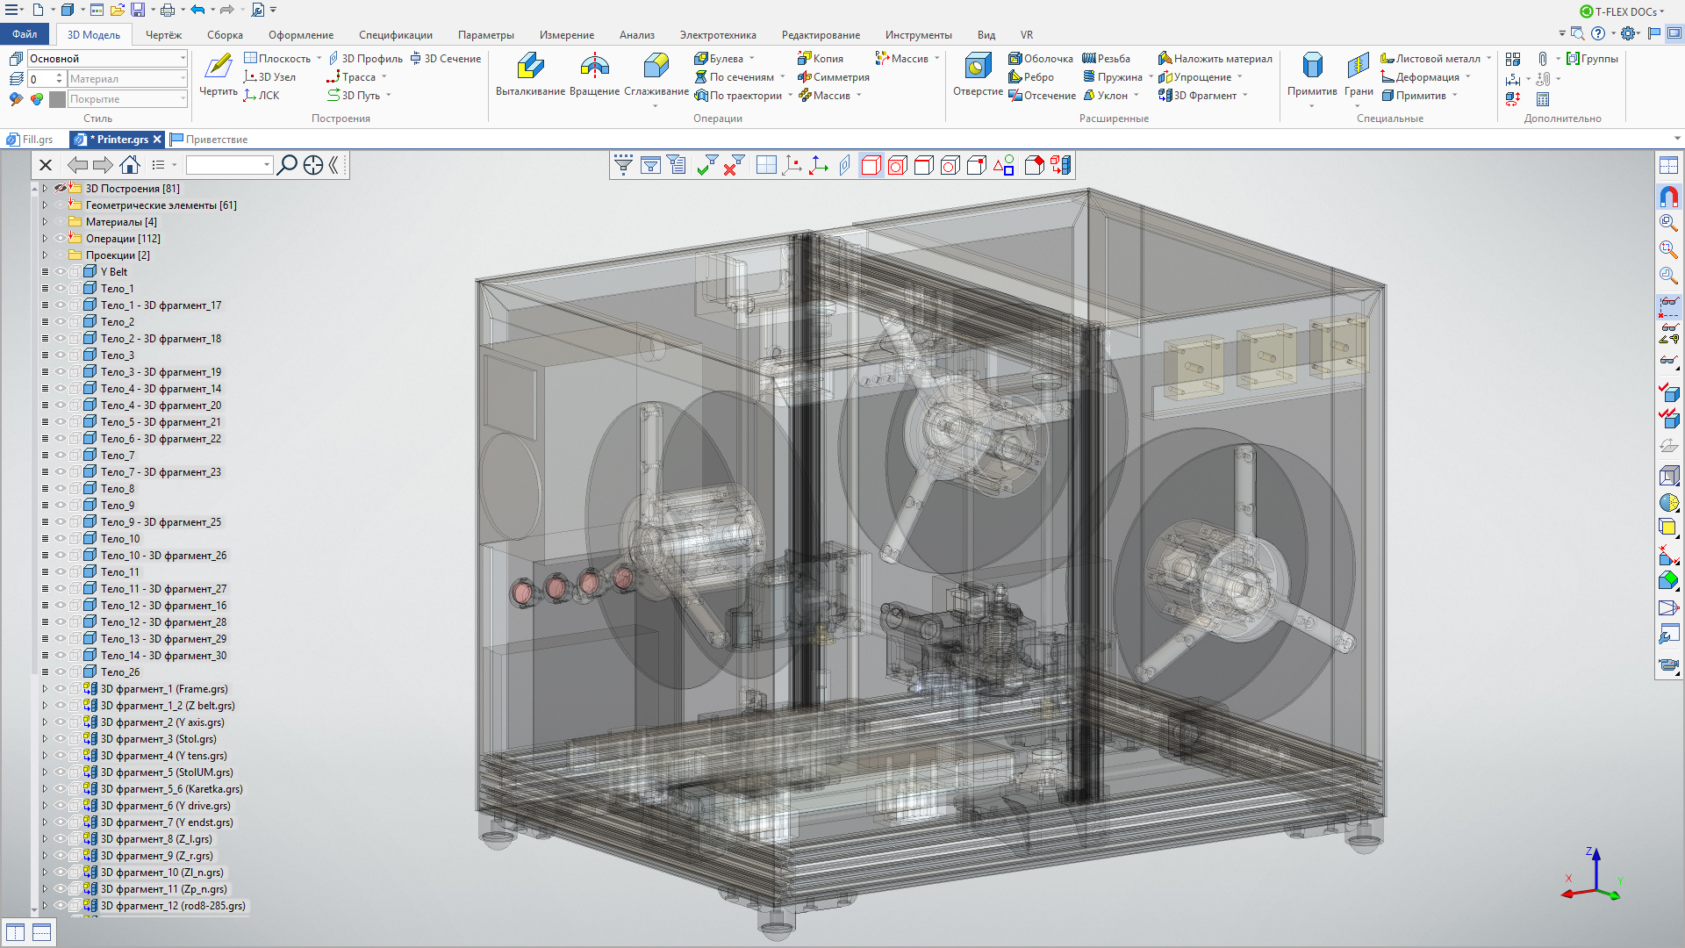The height and width of the screenshot is (948, 1685).
Task: Switch to the Сборка ribbon tab
Action: click(x=225, y=35)
